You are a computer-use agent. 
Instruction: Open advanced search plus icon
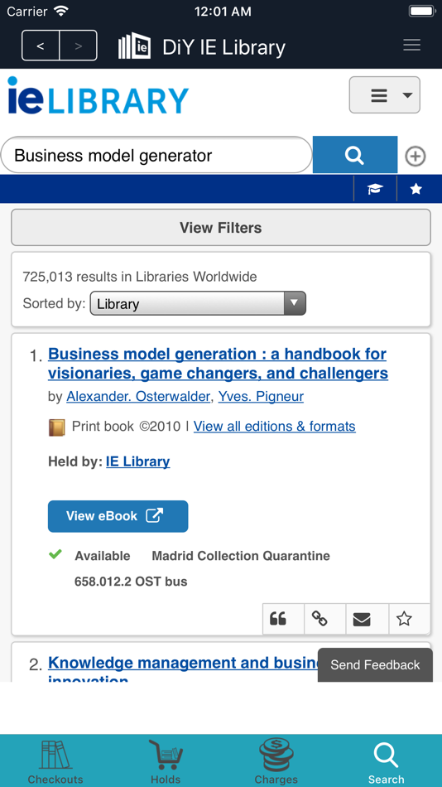(x=416, y=157)
